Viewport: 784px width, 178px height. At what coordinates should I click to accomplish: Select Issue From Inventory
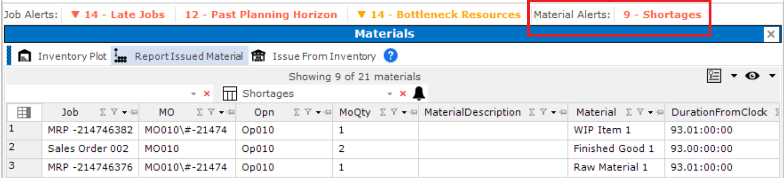coord(313,56)
